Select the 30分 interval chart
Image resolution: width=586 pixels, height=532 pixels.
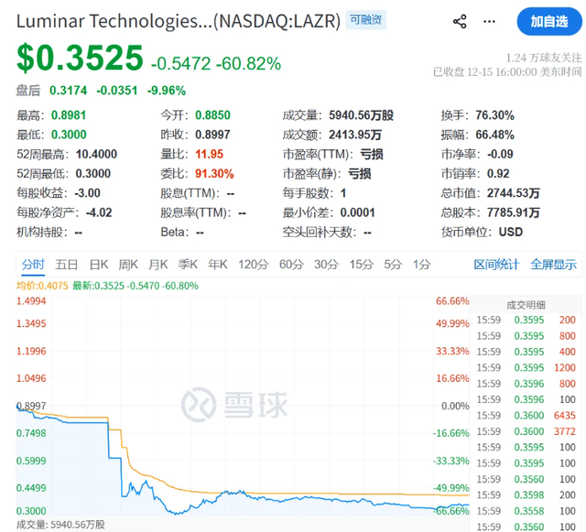pos(326,265)
